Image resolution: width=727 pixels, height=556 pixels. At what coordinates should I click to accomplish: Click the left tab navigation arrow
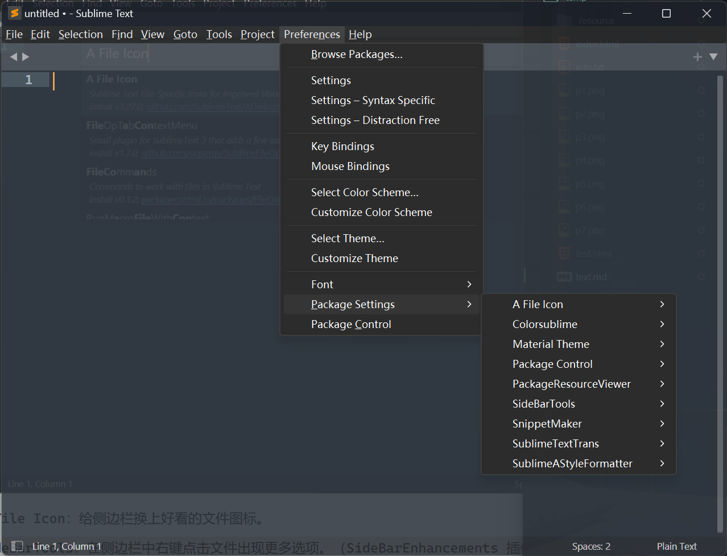(x=14, y=57)
